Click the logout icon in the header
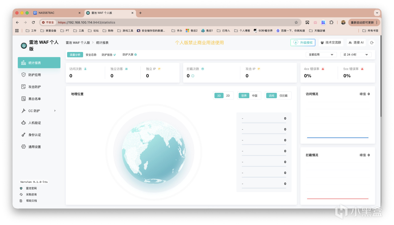 (372, 43)
